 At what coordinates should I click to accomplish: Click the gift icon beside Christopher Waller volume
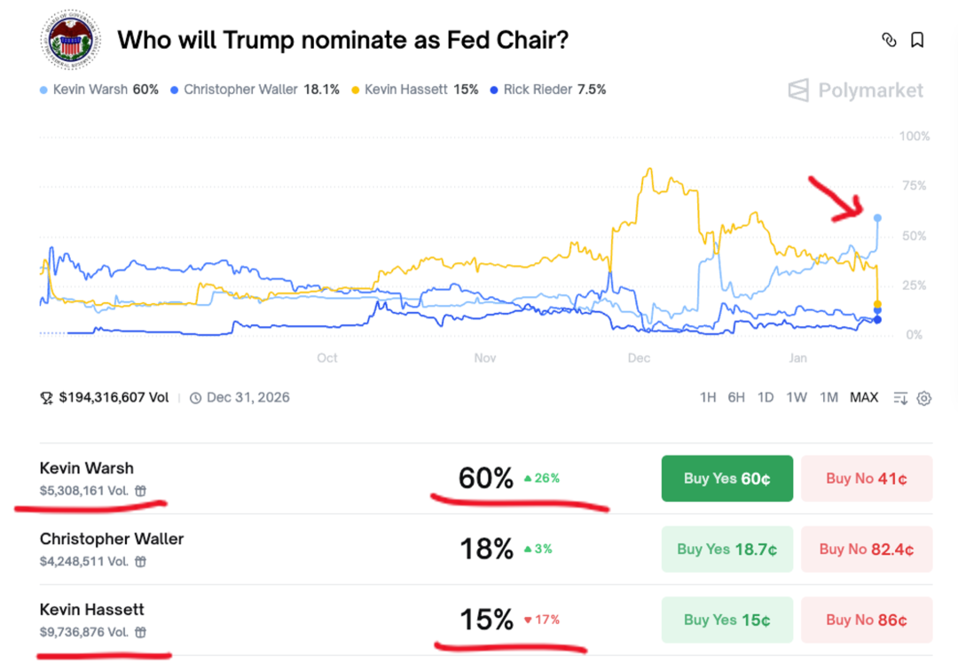(141, 561)
